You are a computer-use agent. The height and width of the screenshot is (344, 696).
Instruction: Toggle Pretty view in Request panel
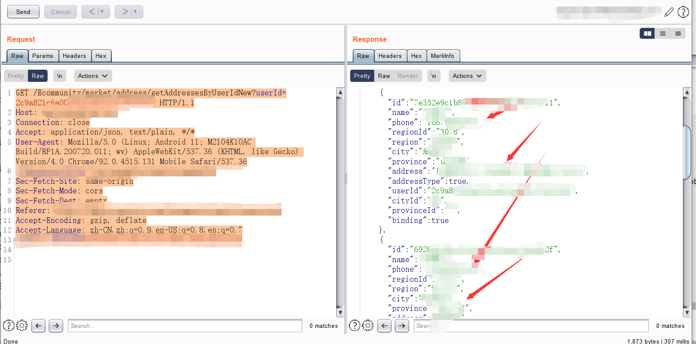[16, 76]
